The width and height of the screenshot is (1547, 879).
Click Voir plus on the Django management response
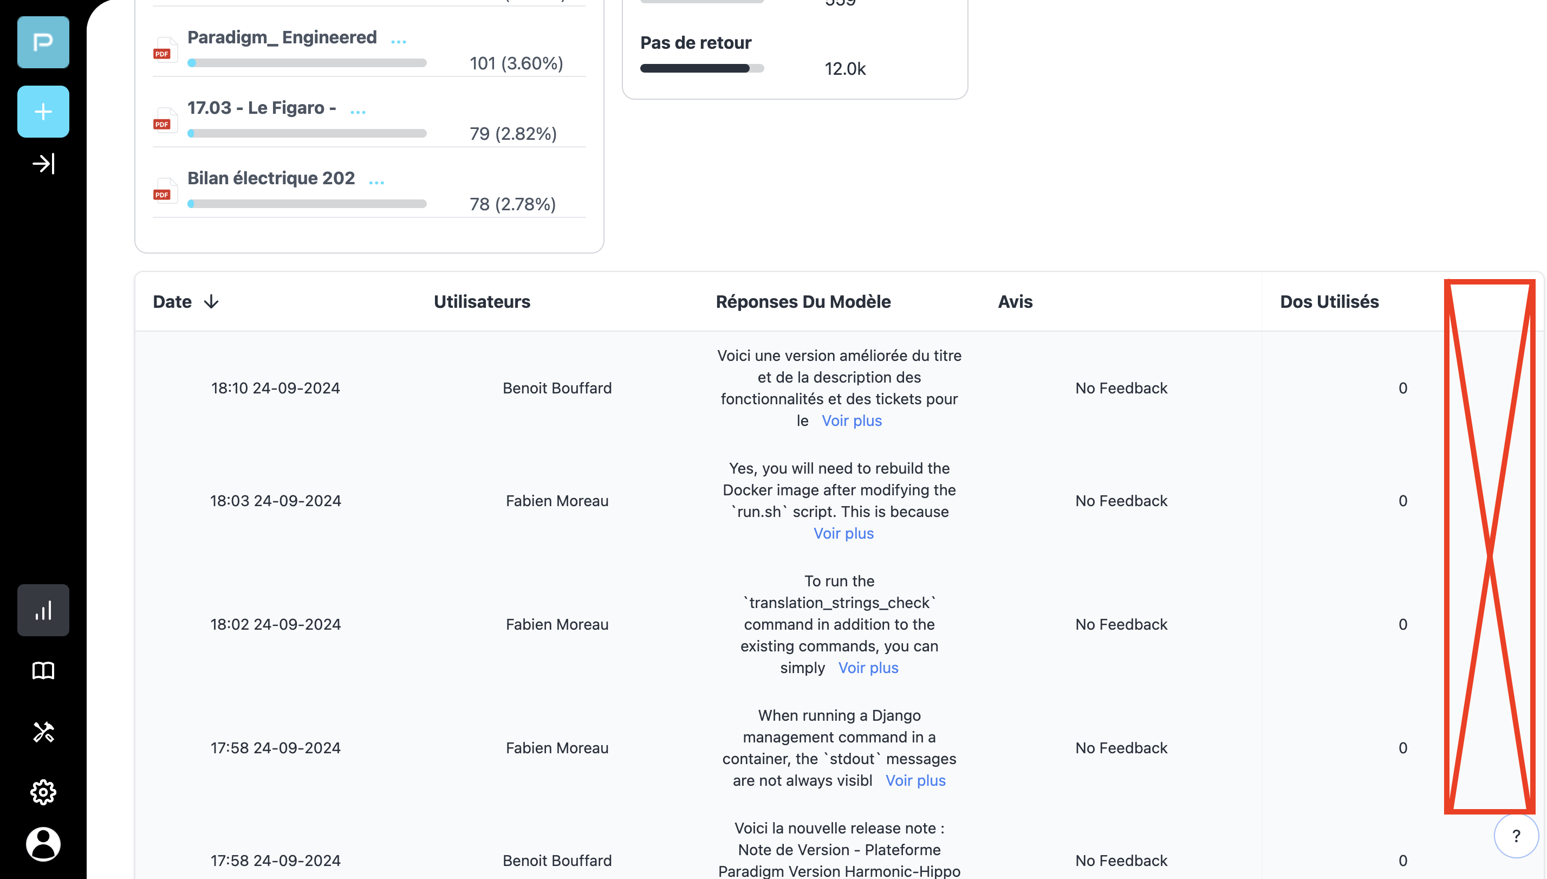915,780
